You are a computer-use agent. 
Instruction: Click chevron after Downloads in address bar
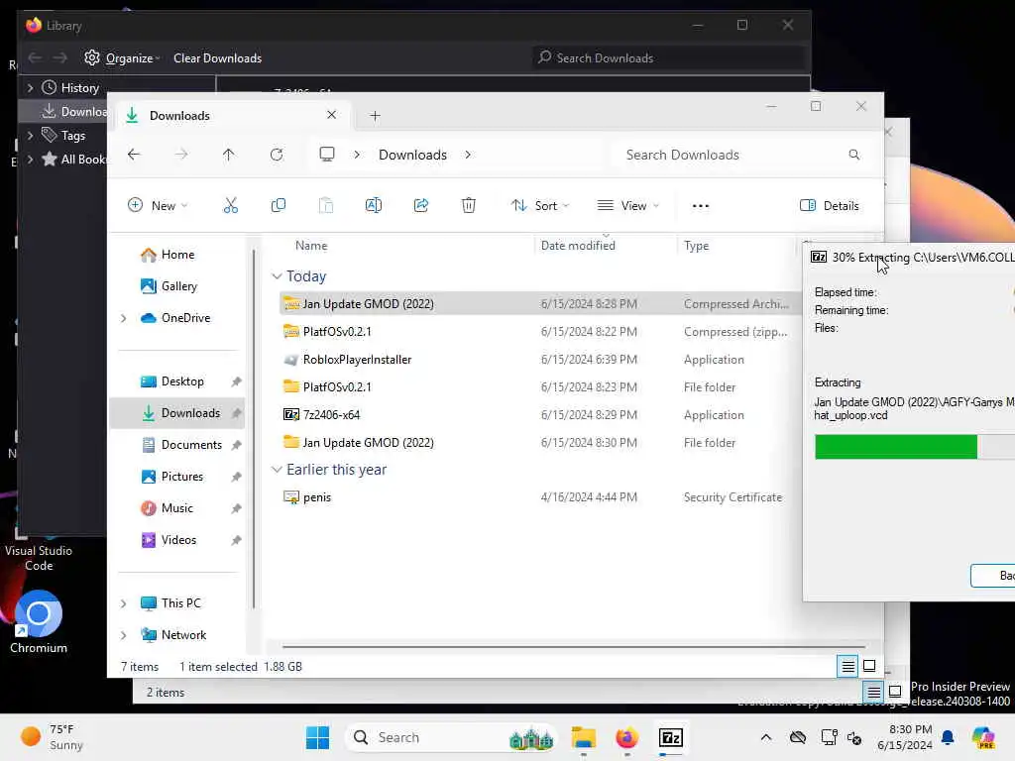pyautogui.click(x=468, y=155)
